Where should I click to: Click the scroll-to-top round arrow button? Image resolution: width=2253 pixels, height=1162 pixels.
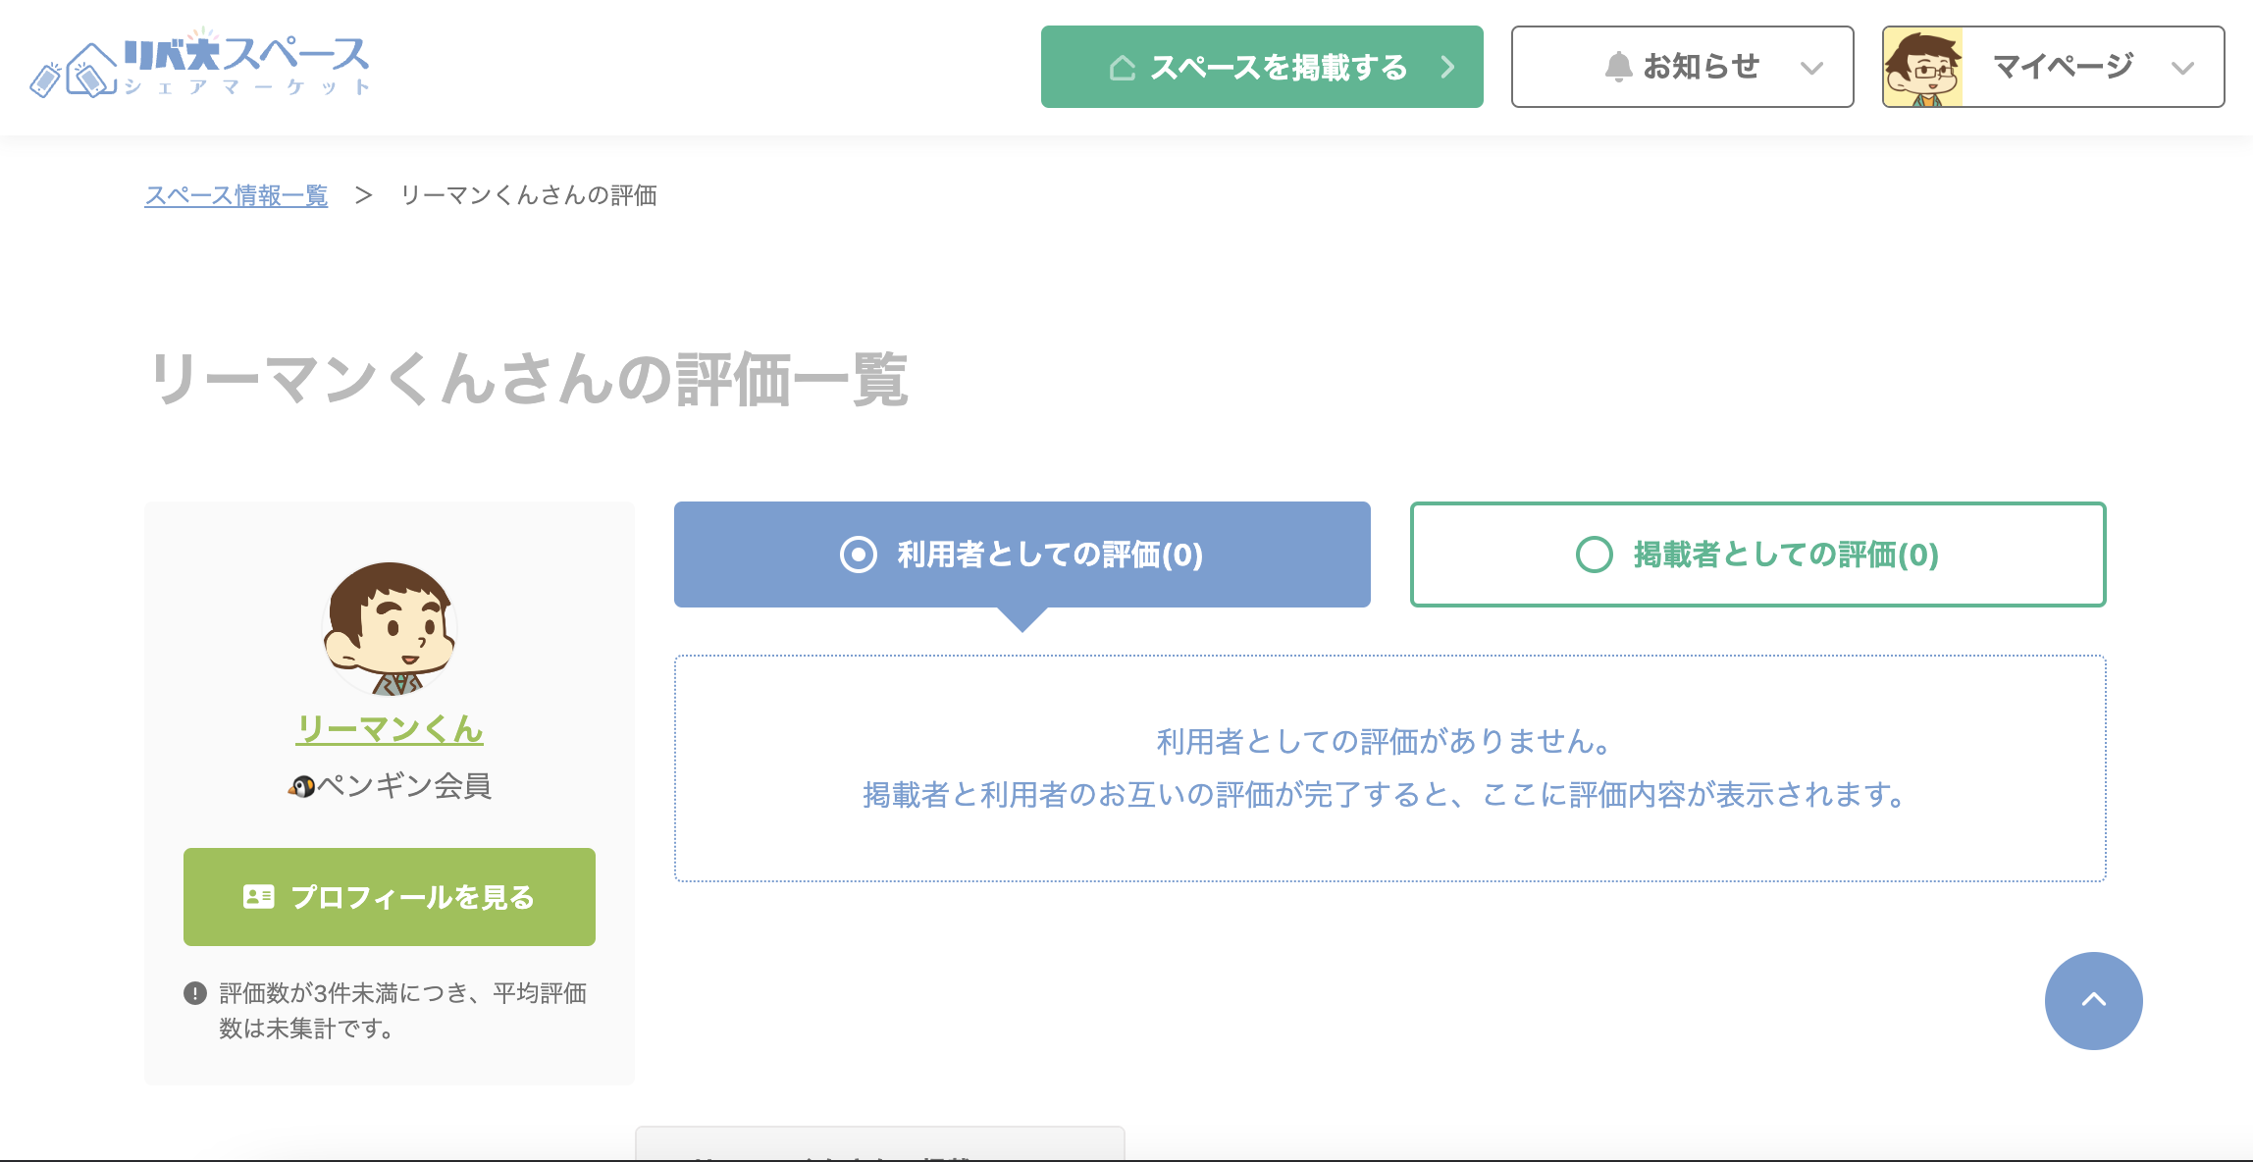click(2093, 1000)
